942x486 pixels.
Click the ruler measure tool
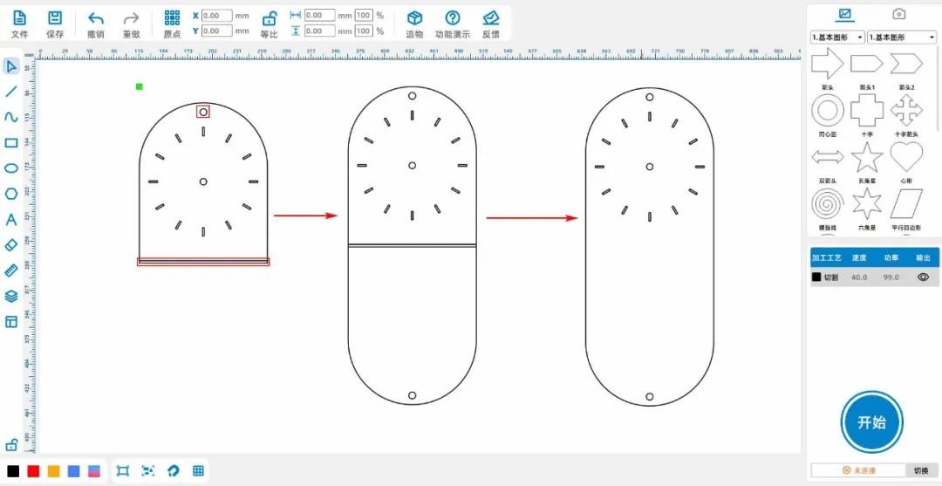pos(11,270)
